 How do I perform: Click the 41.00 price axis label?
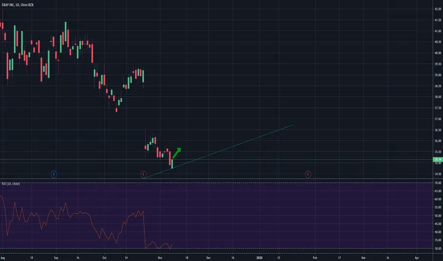[x=438, y=31]
